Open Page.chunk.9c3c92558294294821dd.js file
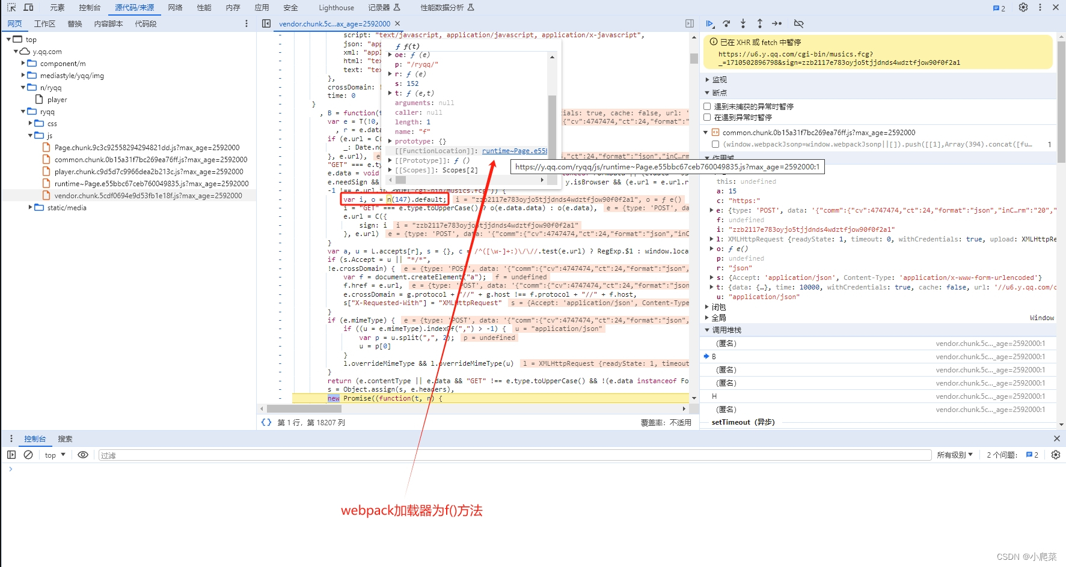 tap(147, 148)
